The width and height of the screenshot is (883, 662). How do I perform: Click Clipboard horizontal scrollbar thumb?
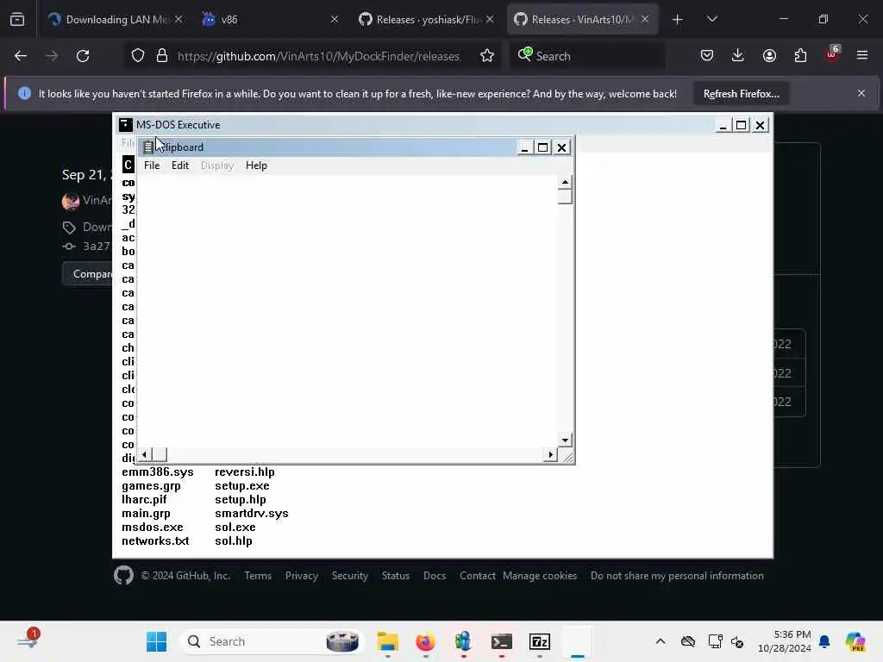[160, 455]
